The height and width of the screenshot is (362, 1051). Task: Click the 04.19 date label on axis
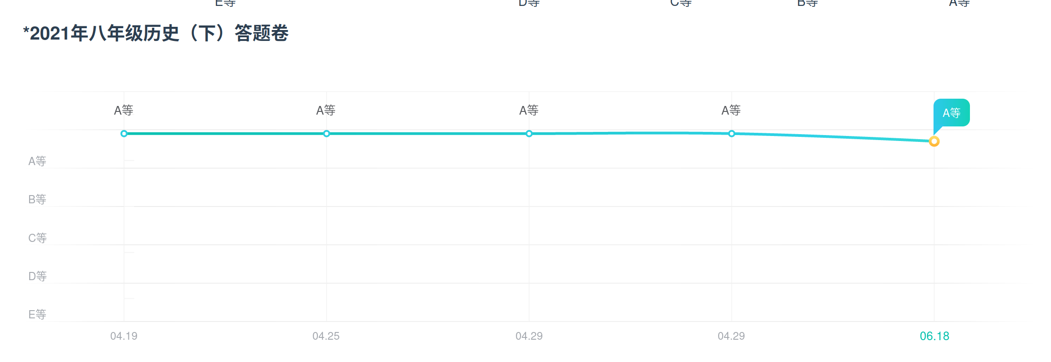tap(124, 336)
